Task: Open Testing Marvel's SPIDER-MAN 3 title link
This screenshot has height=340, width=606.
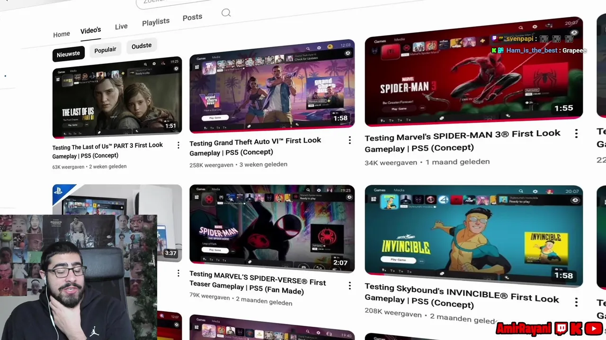Action: (x=462, y=141)
